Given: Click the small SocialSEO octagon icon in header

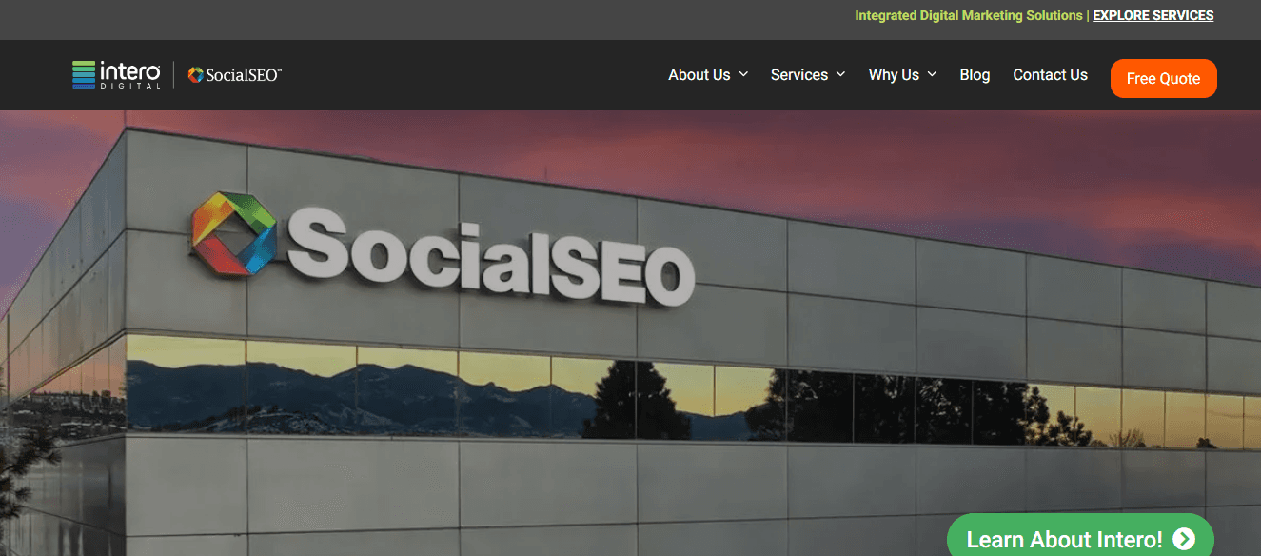Looking at the screenshot, I should pyautogui.click(x=196, y=75).
